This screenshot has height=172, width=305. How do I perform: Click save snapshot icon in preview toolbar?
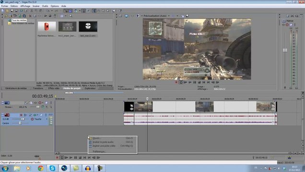pyautogui.click(x=187, y=16)
